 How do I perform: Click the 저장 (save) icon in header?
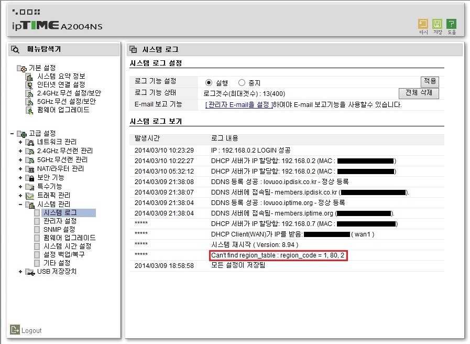pos(438,24)
